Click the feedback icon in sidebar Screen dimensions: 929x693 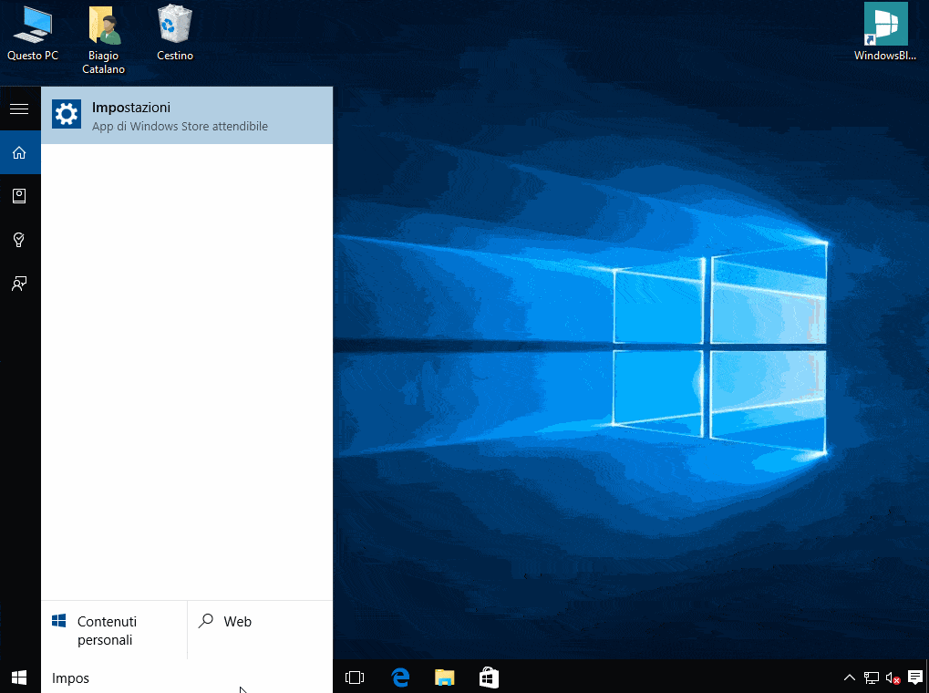point(19,284)
